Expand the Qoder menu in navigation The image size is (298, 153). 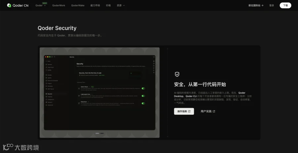click(x=40, y=6)
